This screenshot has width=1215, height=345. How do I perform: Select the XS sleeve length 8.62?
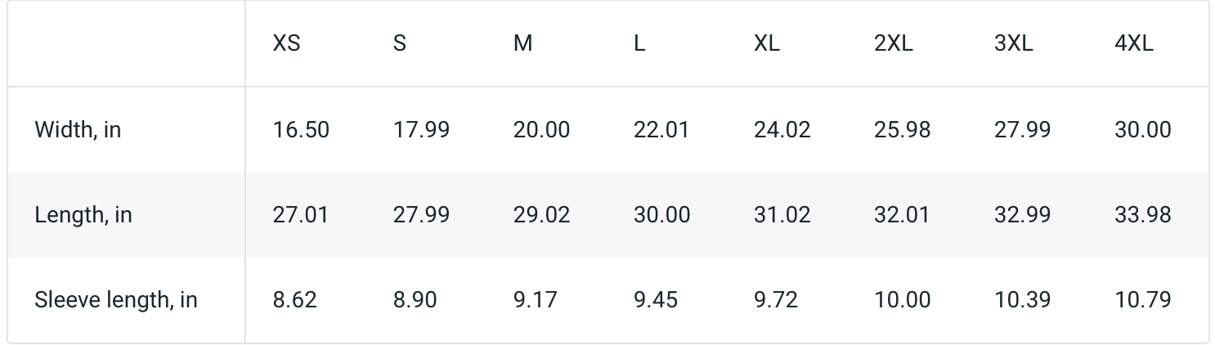point(294,300)
